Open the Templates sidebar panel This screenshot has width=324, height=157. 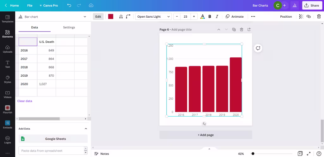click(x=8, y=19)
